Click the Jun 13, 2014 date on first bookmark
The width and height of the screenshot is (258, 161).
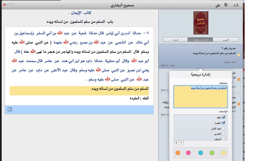click(168, 66)
